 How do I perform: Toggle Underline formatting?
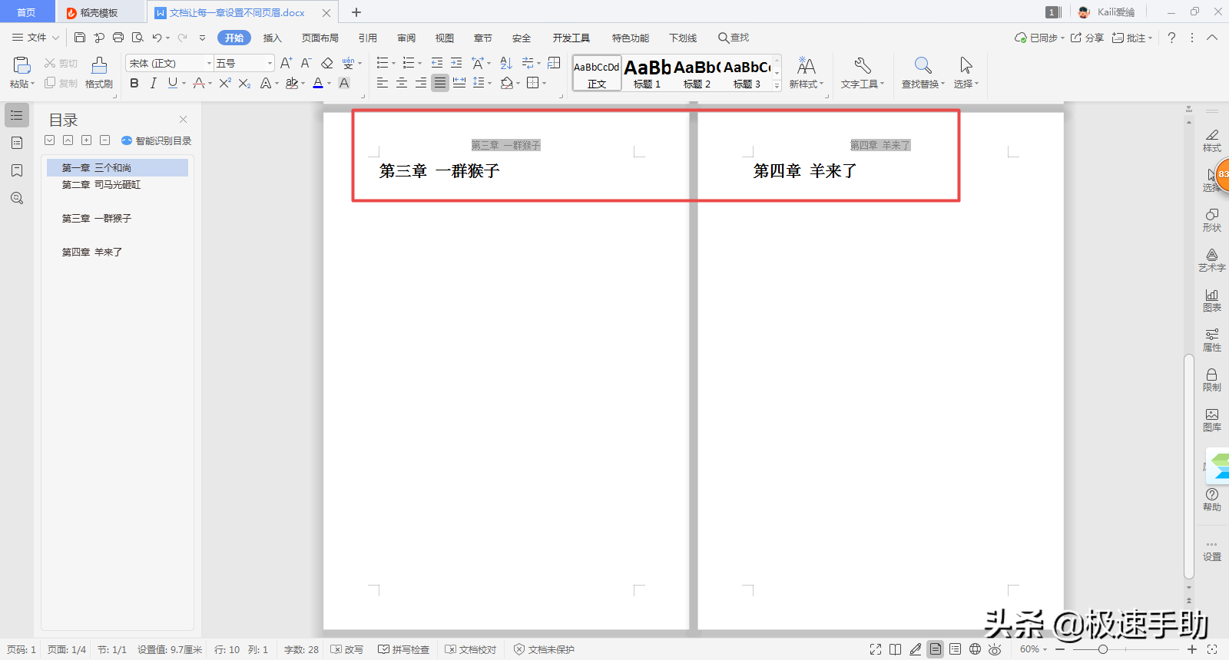[x=172, y=83]
